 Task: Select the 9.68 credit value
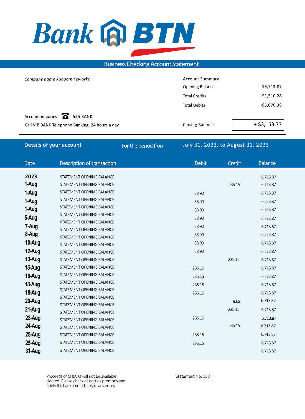237,301
